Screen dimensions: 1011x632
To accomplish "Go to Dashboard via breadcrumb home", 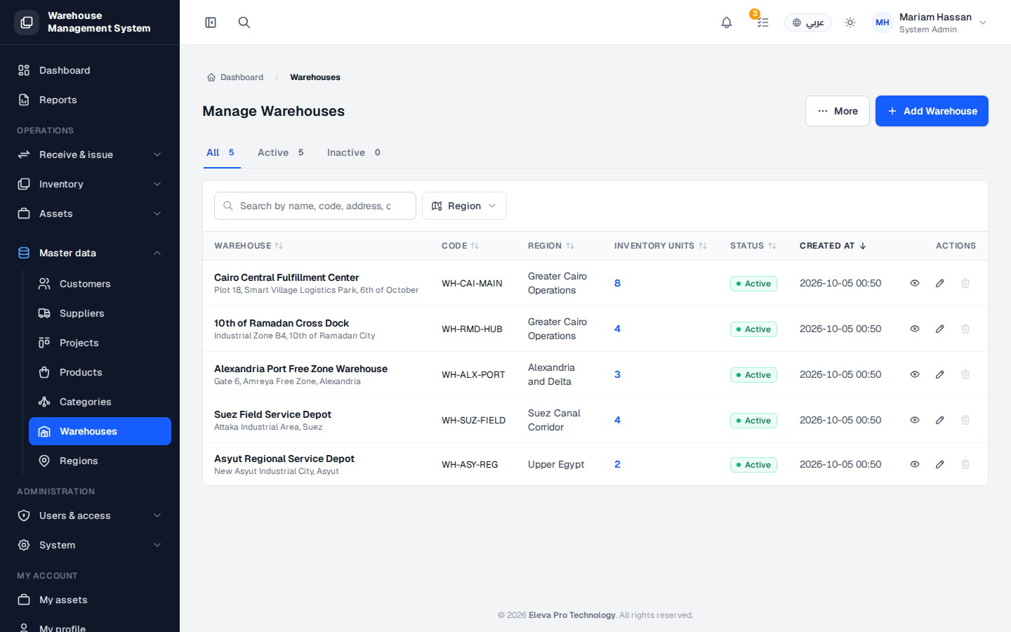I will click(x=235, y=77).
